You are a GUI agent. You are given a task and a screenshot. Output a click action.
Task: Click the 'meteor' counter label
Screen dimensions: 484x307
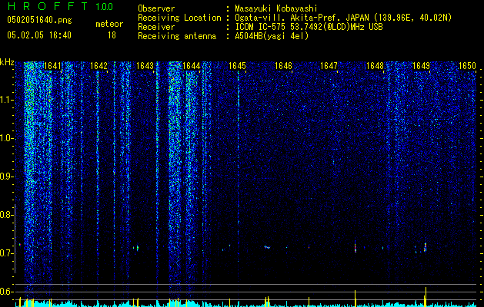(x=109, y=24)
